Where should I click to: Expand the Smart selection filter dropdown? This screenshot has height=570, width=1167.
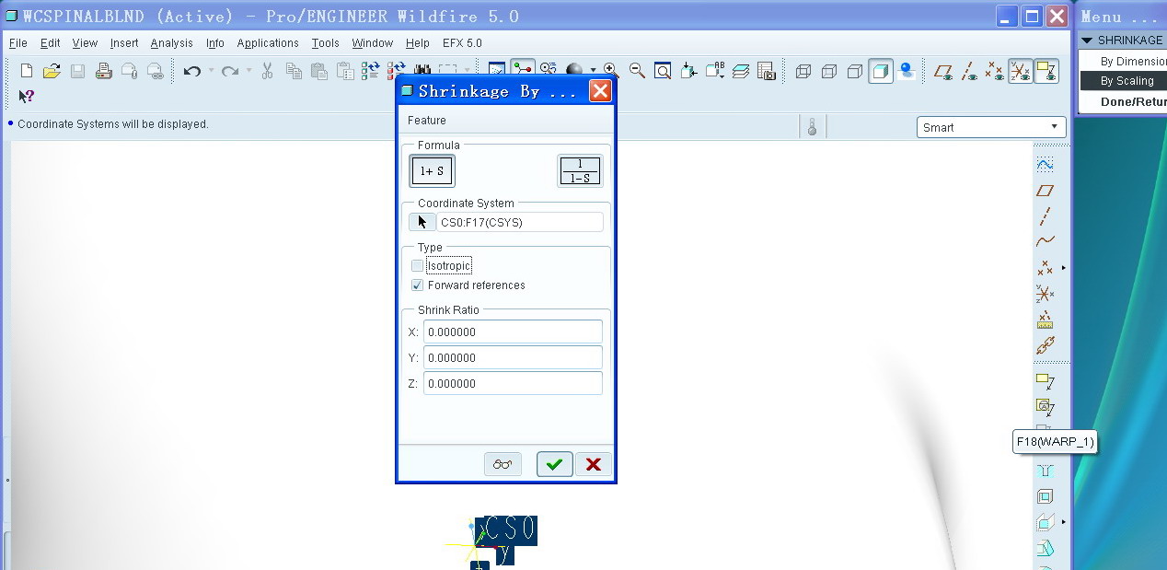click(1054, 127)
